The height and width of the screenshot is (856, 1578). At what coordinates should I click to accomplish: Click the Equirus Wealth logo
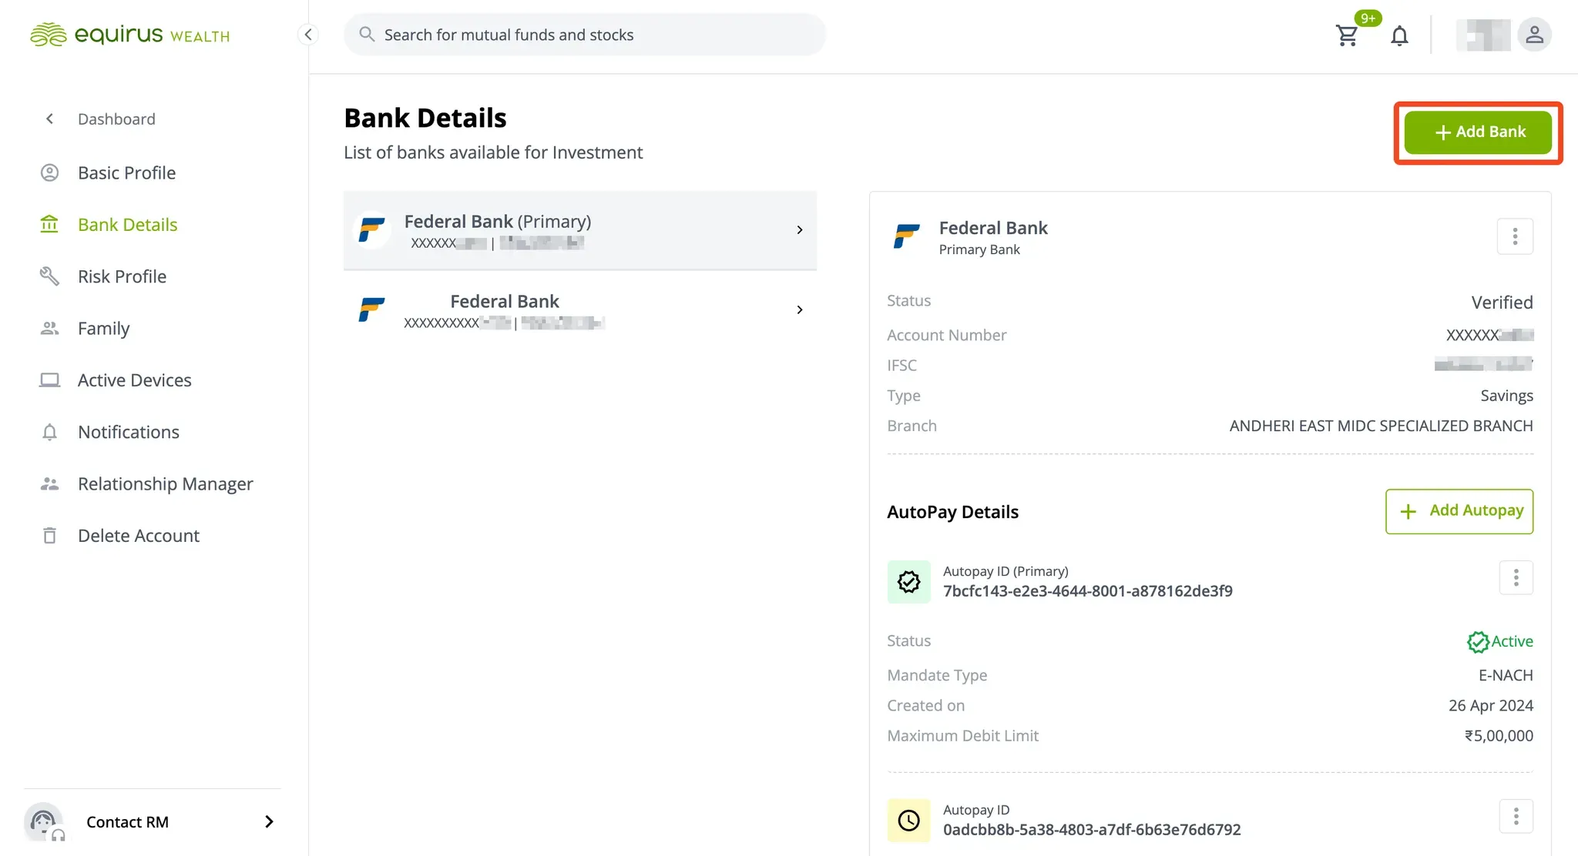(x=129, y=35)
